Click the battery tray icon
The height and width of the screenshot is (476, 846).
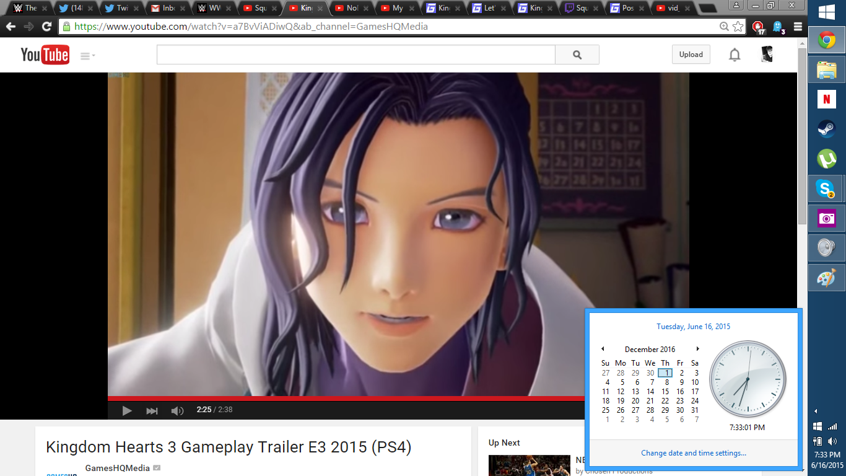pyautogui.click(x=818, y=441)
